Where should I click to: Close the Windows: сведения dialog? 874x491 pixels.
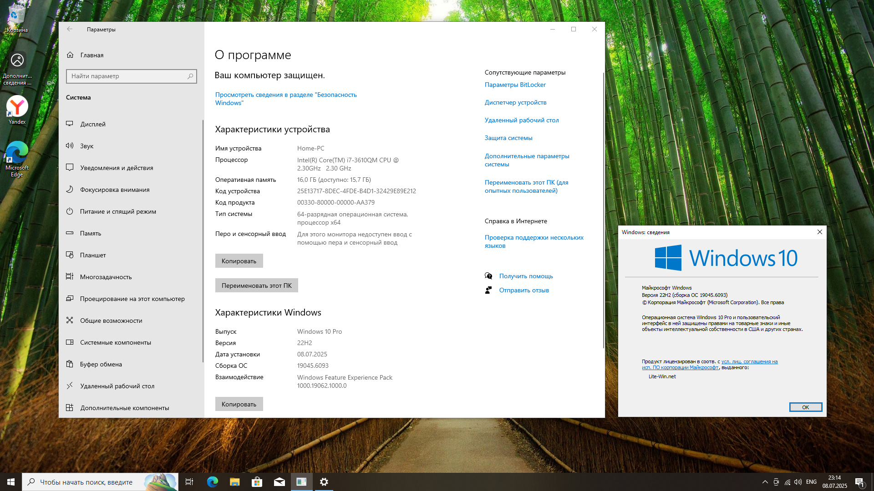819,232
